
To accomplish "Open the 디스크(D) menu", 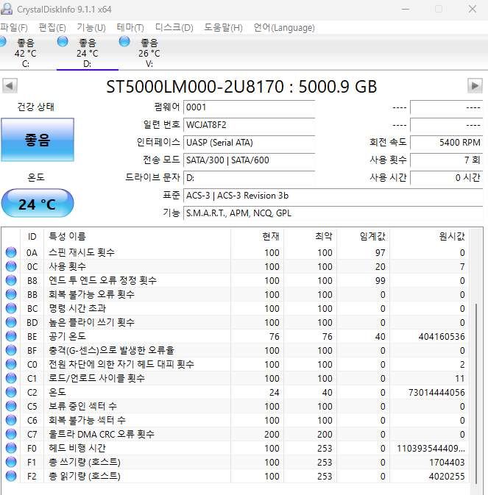I will click(174, 28).
